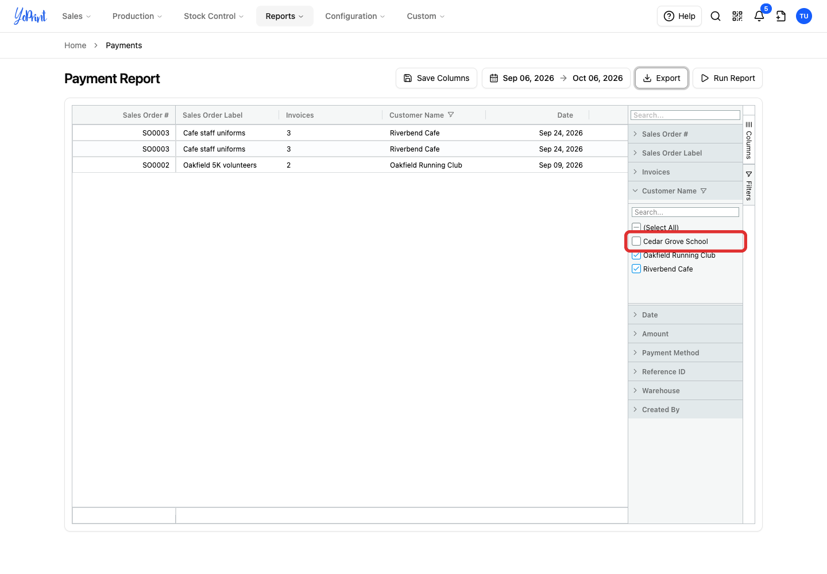Sort by the Sales Order # column header
Image resolution: width=827 pixels, height=574 pixels.
(x=124, y=115)
